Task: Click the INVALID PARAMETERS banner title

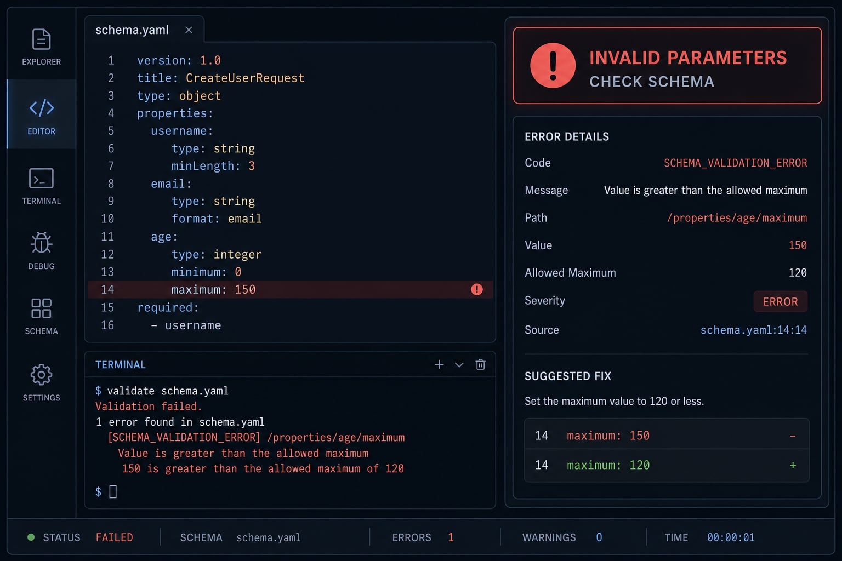Action: (688, 58)
